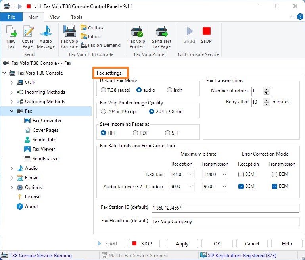Open T.38 fax reception bitrate dropdown
The height and width of the screenshot is (260, 305).
182,175
